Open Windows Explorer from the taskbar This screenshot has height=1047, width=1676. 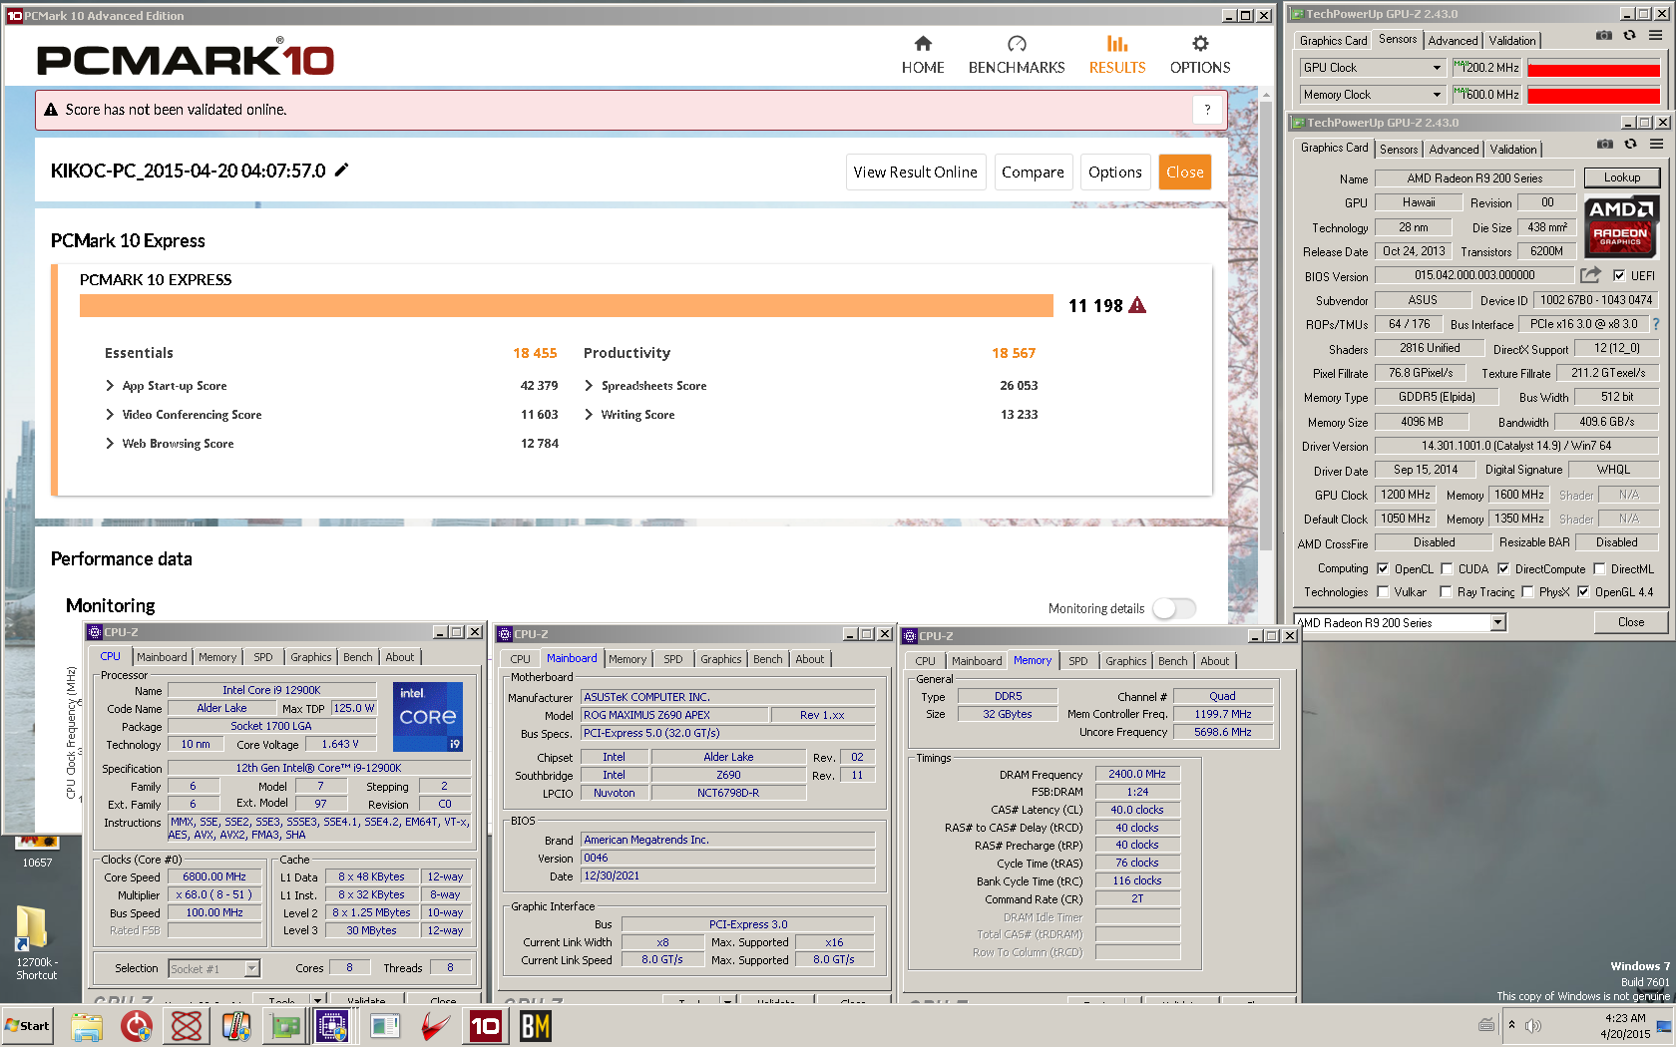tap(87, 1026)
